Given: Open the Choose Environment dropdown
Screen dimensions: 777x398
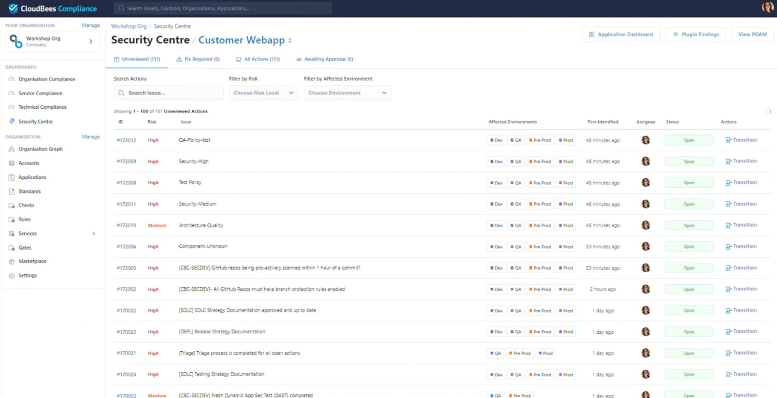Looking at the screenshot, I should [x=348, y=93].
